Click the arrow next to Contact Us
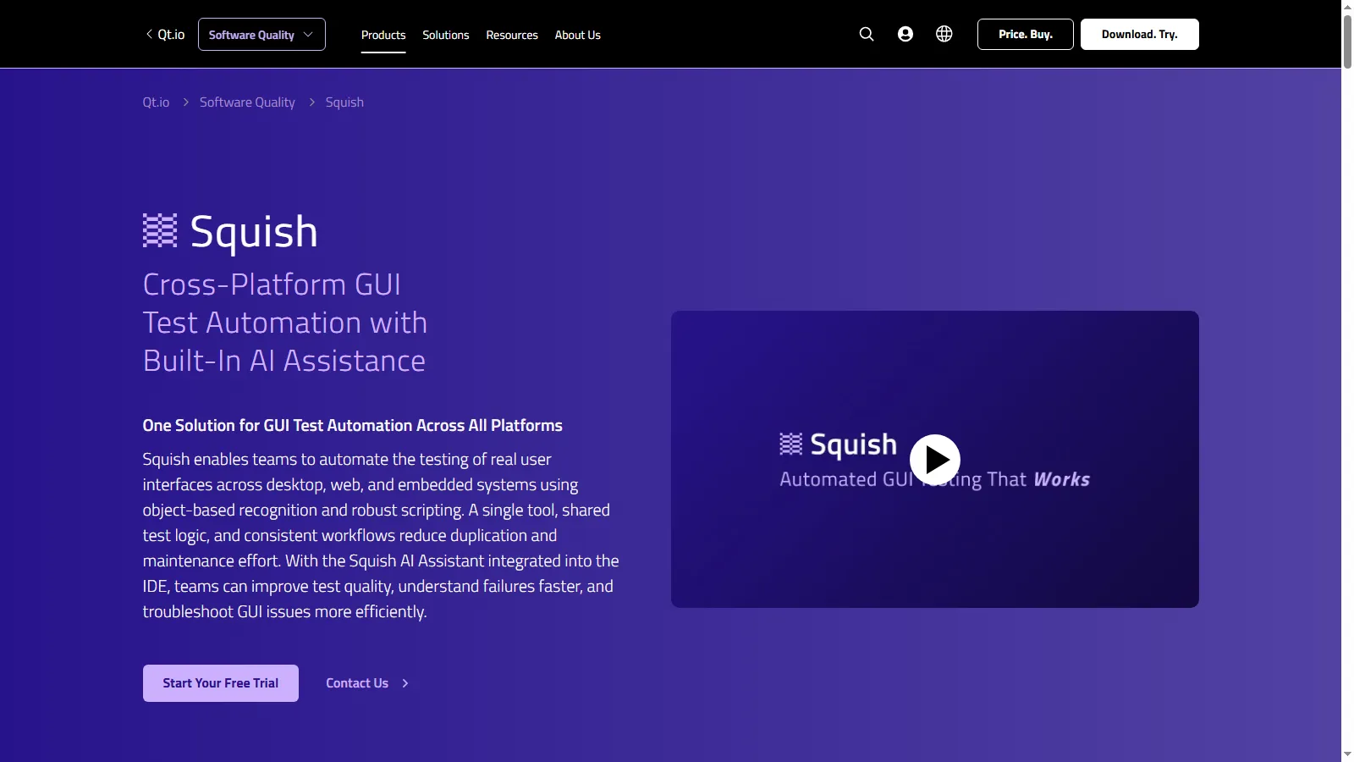 405,683
